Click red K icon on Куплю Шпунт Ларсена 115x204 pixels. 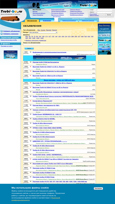pyautogui.click(x=30, y=101)
